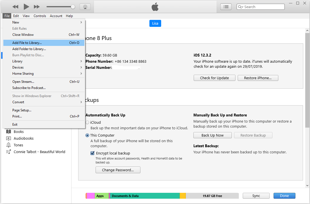Viewport: 310px width, 204px height.
Task: Click Restore Backup button
Action: [253, 135]
